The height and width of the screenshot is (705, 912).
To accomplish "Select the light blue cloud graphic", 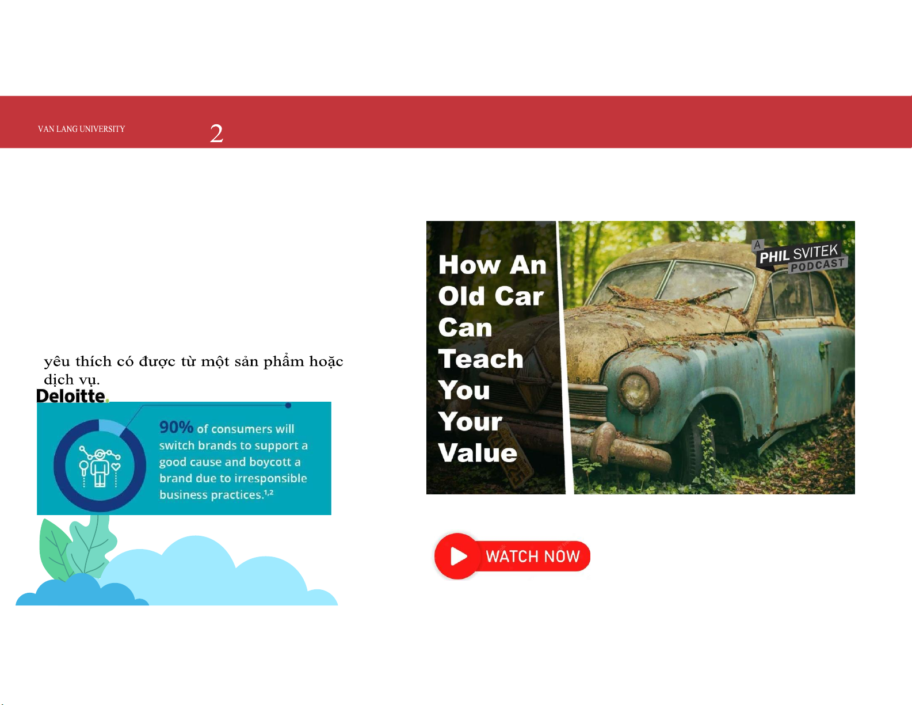I will pyautogui.click(x=219, y=576).
